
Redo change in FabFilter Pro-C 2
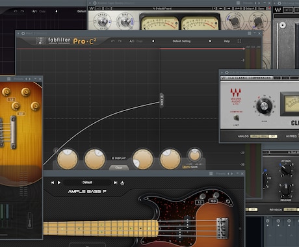(120, 41)
